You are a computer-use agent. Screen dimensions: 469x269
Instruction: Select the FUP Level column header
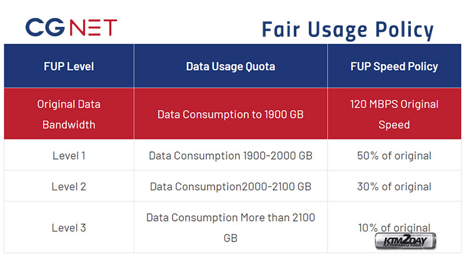(x=69, y=66)
